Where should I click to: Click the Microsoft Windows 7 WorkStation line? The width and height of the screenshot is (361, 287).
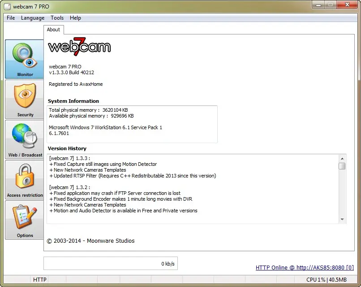105,127
